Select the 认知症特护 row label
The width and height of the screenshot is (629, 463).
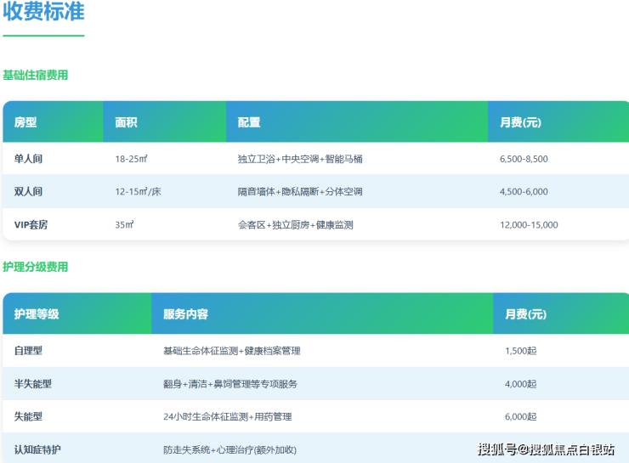click(x=38, y=449)
